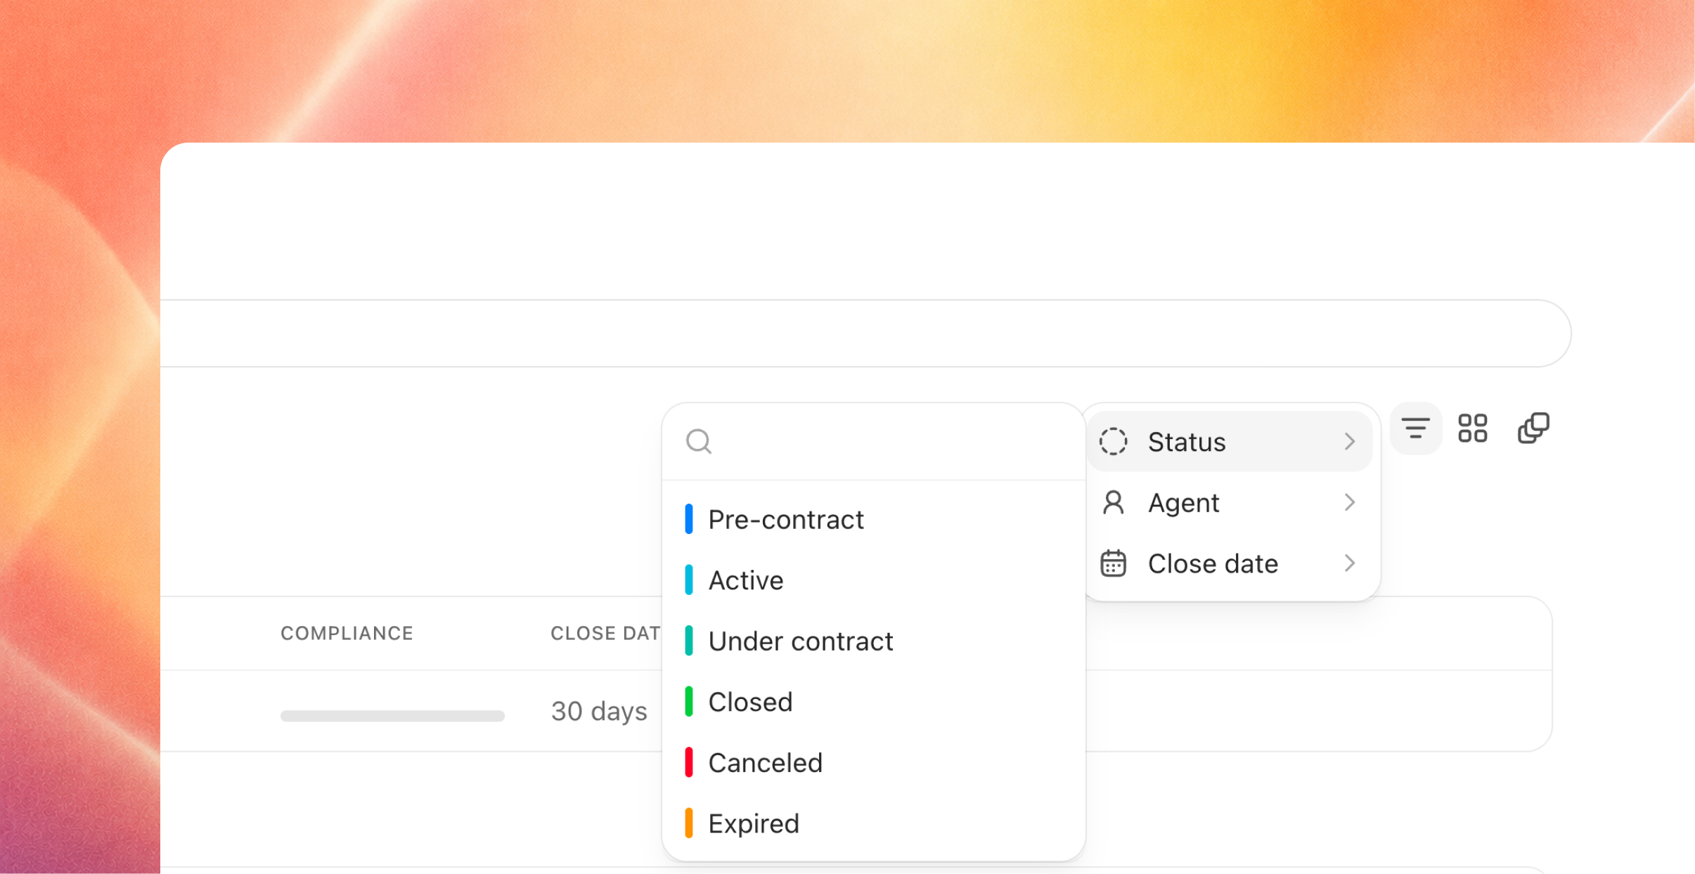Click the copy/duplicate icon
The height and width of the screenshot is (874, 1695).
tap(1533, 428)
